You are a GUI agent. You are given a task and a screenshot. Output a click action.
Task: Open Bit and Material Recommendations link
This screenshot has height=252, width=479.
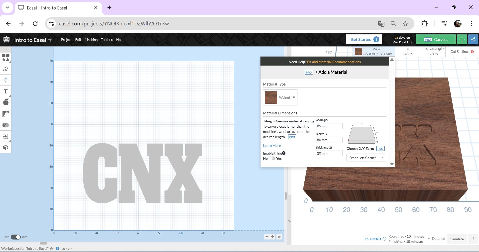[334, 62]
